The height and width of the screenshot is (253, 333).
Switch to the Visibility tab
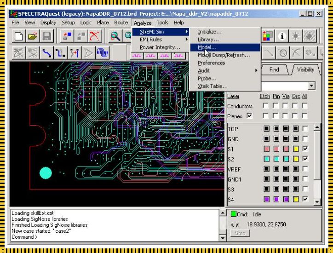point(305,69)
